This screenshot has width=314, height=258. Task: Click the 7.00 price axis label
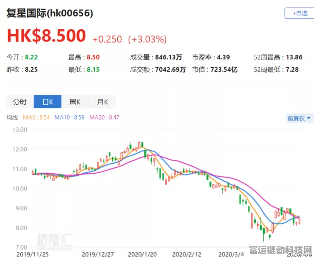pos(21,247)
